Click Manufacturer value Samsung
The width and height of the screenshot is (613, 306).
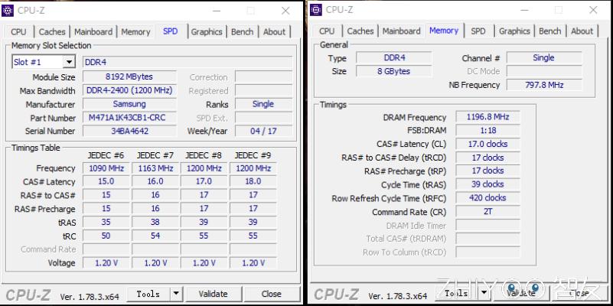tap(129, 104)
